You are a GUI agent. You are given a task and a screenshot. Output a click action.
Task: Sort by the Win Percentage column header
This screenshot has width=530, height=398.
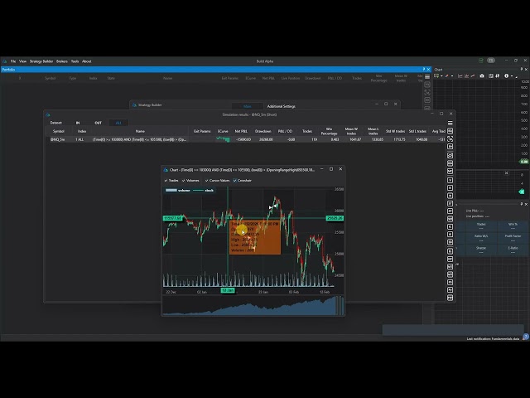pos(330,131)
